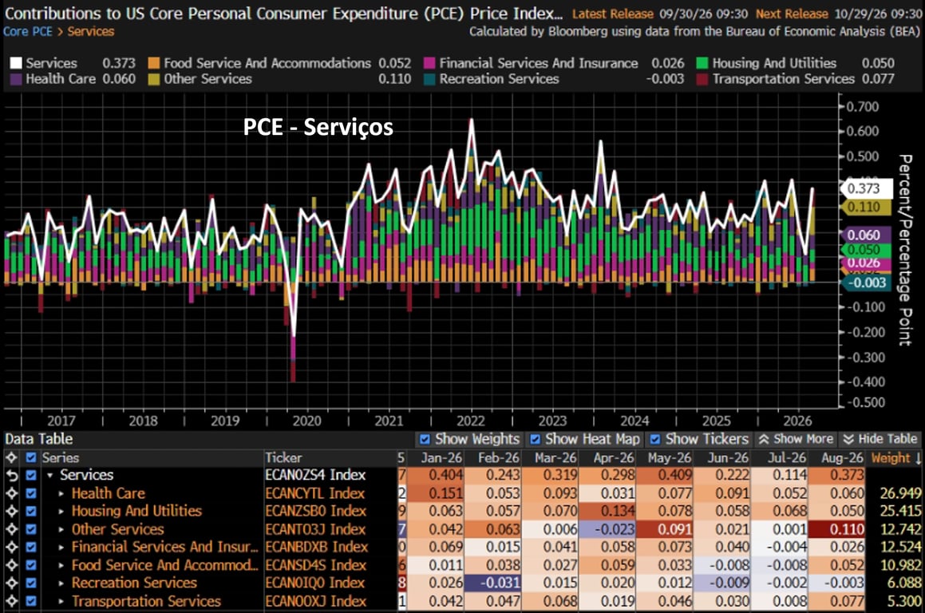This screenshot has height=613, width=925.
Task: Click the 0.373 value label on chart axis
Action: (865, 189)
